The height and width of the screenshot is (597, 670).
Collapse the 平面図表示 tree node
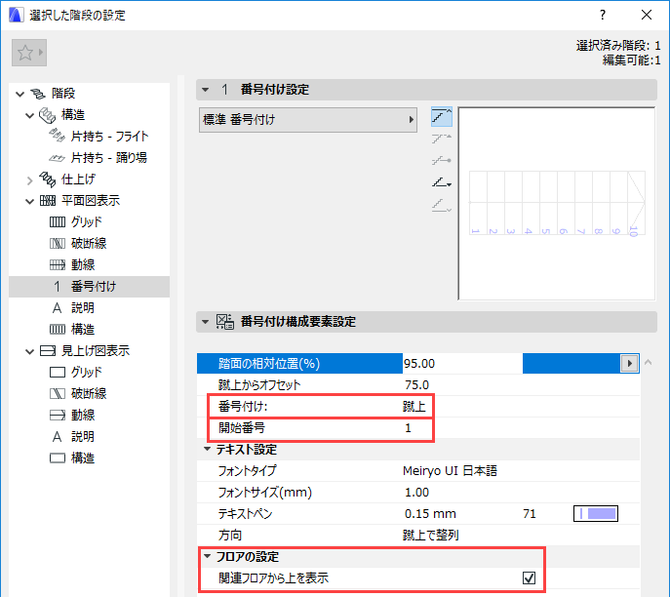pyautogui.click(x=29, y=201)
